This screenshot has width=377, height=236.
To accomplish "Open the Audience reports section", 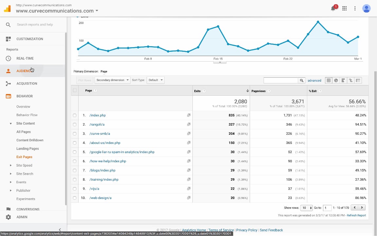I will point(32,71).
